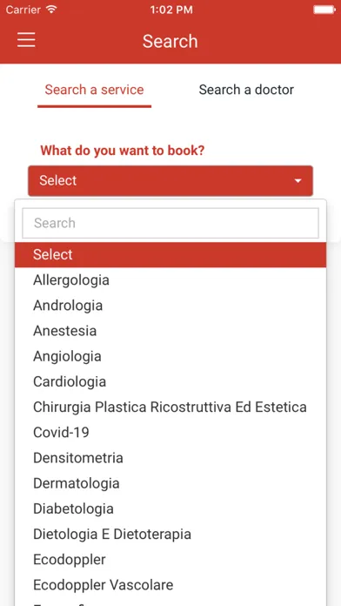Focus the dropdown Search input field
This screenshot has height=606, width=341.
(x=170, y=223)
